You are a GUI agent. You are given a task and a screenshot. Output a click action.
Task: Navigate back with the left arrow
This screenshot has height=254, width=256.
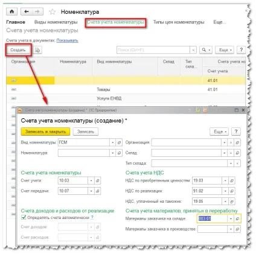27,11
